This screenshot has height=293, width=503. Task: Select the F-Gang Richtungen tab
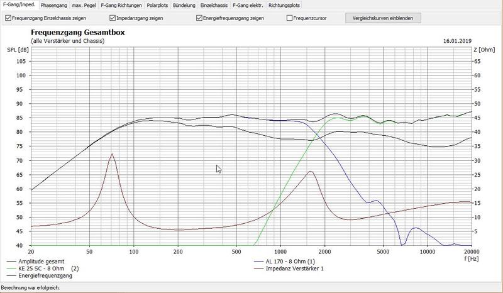(121, 5)
